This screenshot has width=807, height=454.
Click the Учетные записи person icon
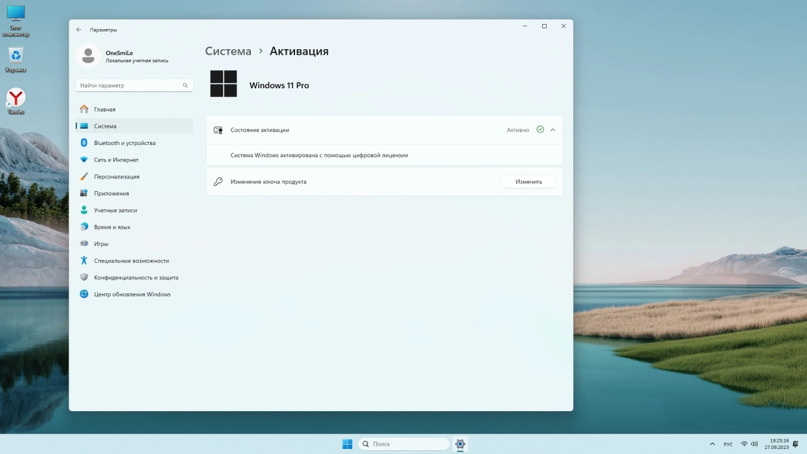pos(84,210)
